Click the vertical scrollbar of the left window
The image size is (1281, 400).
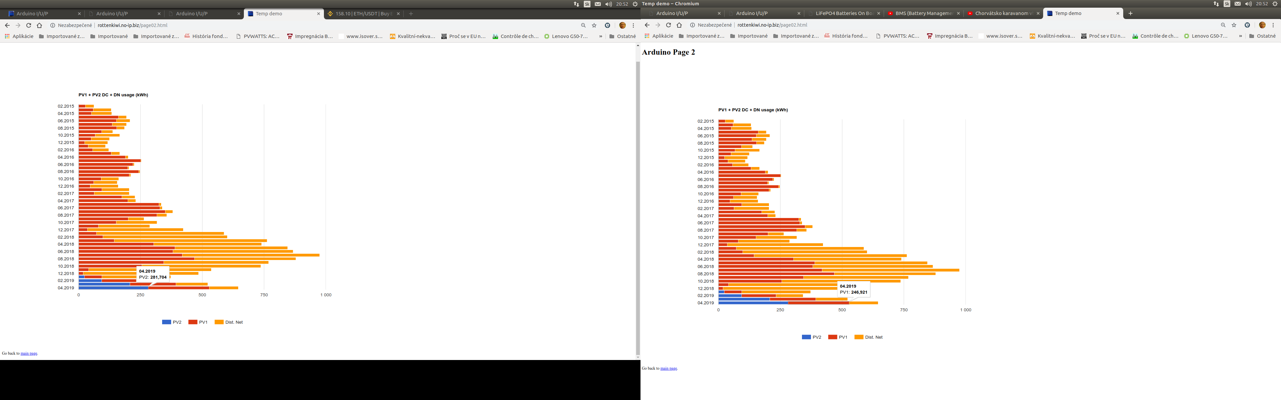coord(637,199)
